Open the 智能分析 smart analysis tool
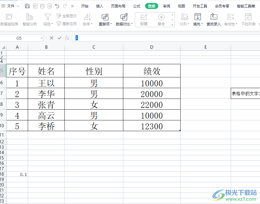The width and height of the screenshot is (260, 204). point(30,20)
